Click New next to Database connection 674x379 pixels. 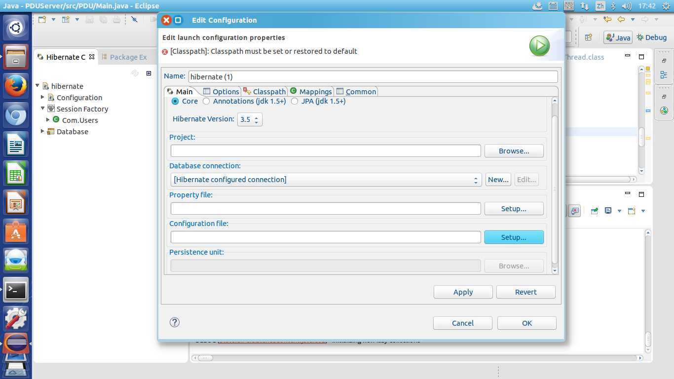click(x=498, y=180)
